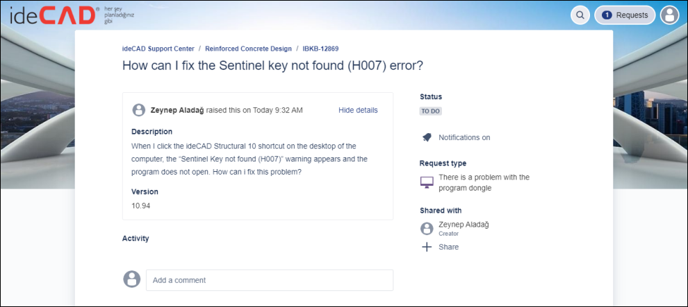Open the Requests button in the header
This screenshot has width=688, height=307.
[x=625, y=15]
